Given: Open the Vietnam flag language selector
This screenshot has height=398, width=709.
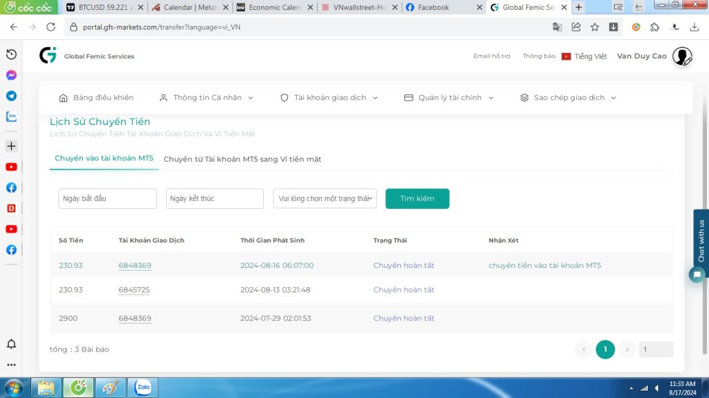Looking at the screenshot, I should click(565, 56).
